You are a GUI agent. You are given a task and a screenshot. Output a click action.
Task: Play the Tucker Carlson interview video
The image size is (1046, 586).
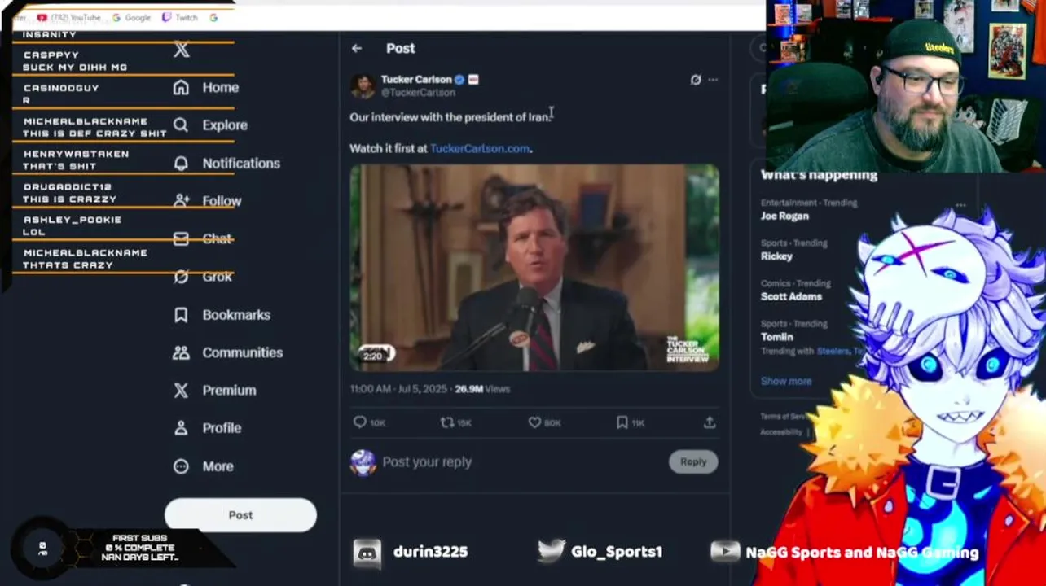(534, 268)
